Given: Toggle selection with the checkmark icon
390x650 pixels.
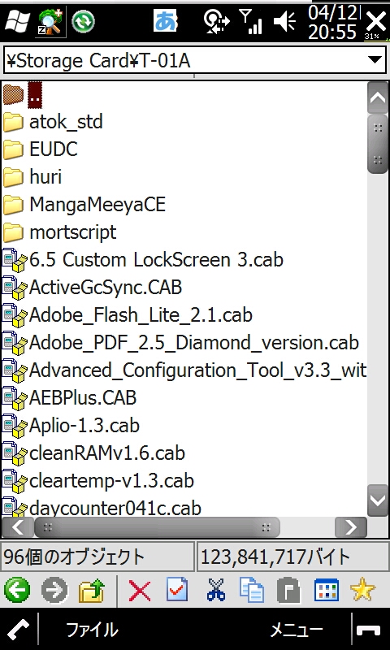Looking at the screenshot, I should (x=177, y=589).
